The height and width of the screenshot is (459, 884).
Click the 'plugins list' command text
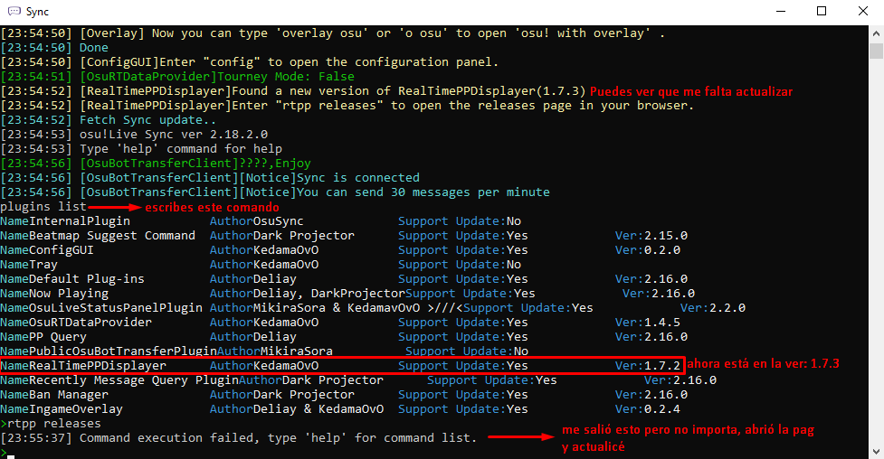(43, 207)
